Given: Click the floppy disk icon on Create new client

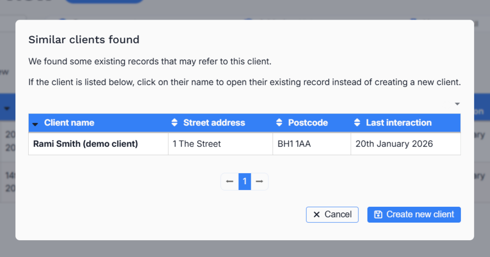Looking at the screenshot, I should coord(378,214).
